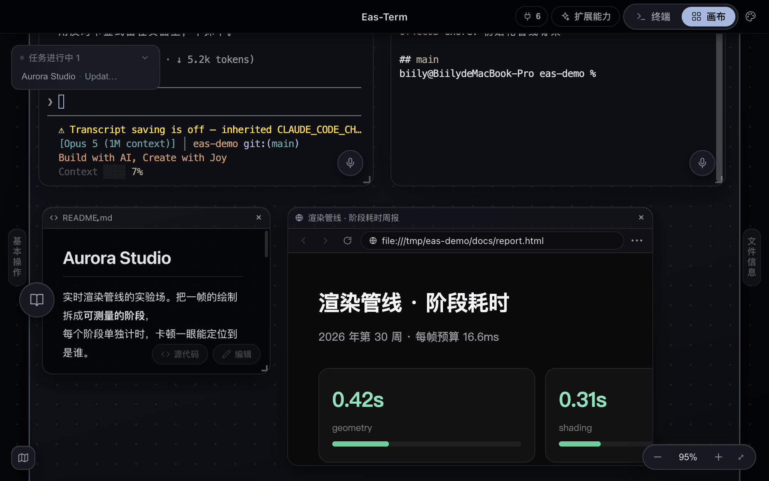Click the Context 7% usage indicator
This screenshot has width=769, height=481.
click(x=101, y=172)
